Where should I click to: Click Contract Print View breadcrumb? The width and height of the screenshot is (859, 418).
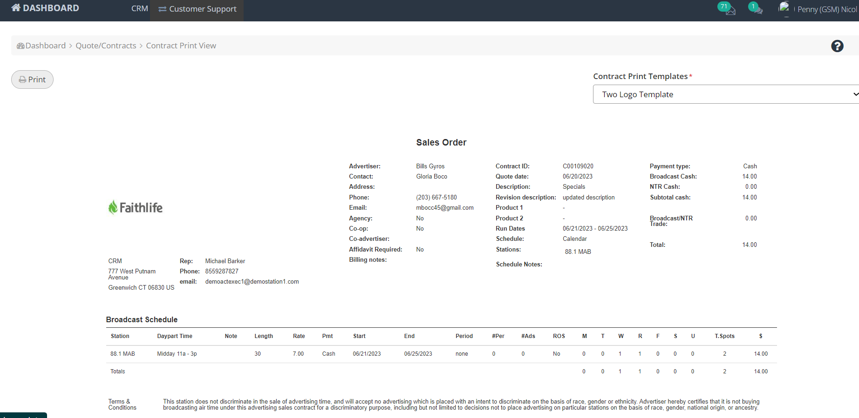181,46
